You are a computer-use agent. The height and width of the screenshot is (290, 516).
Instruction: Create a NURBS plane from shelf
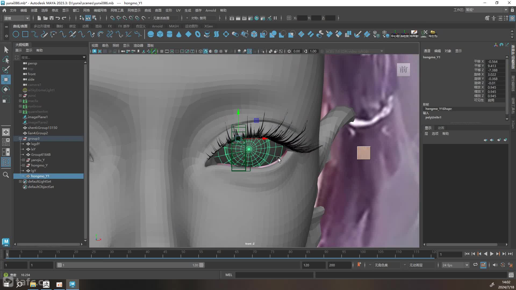coord(188,34)
